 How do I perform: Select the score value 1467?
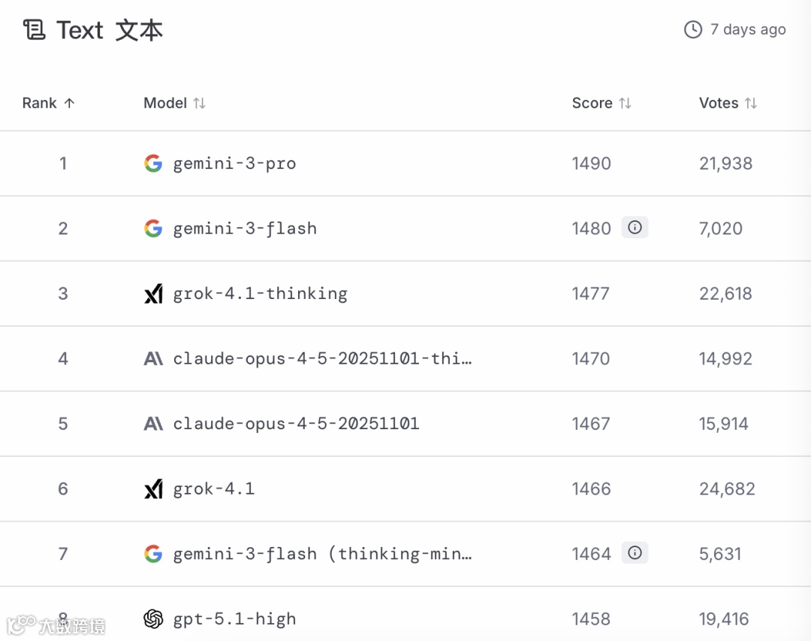click(x=591, y=424)
